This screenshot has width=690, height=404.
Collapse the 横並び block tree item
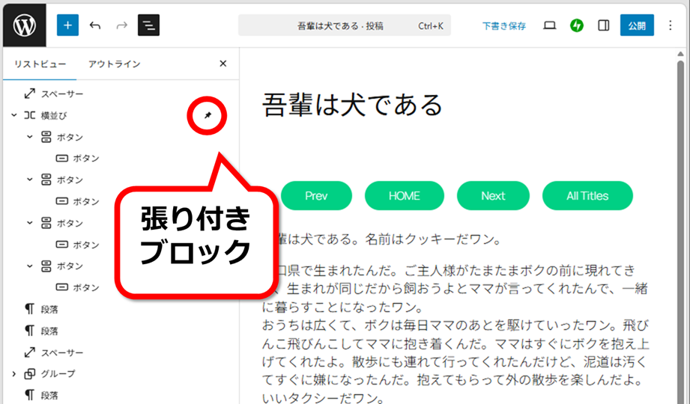coord(13,115)
